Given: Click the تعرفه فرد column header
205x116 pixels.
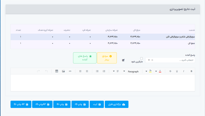Looking at the screenshot, I should coord(86,30).
